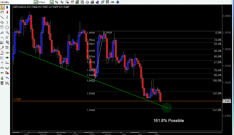Select the arrow pointer tool
The height and width of the screenshot is (135, 234).
click(2, 7)
